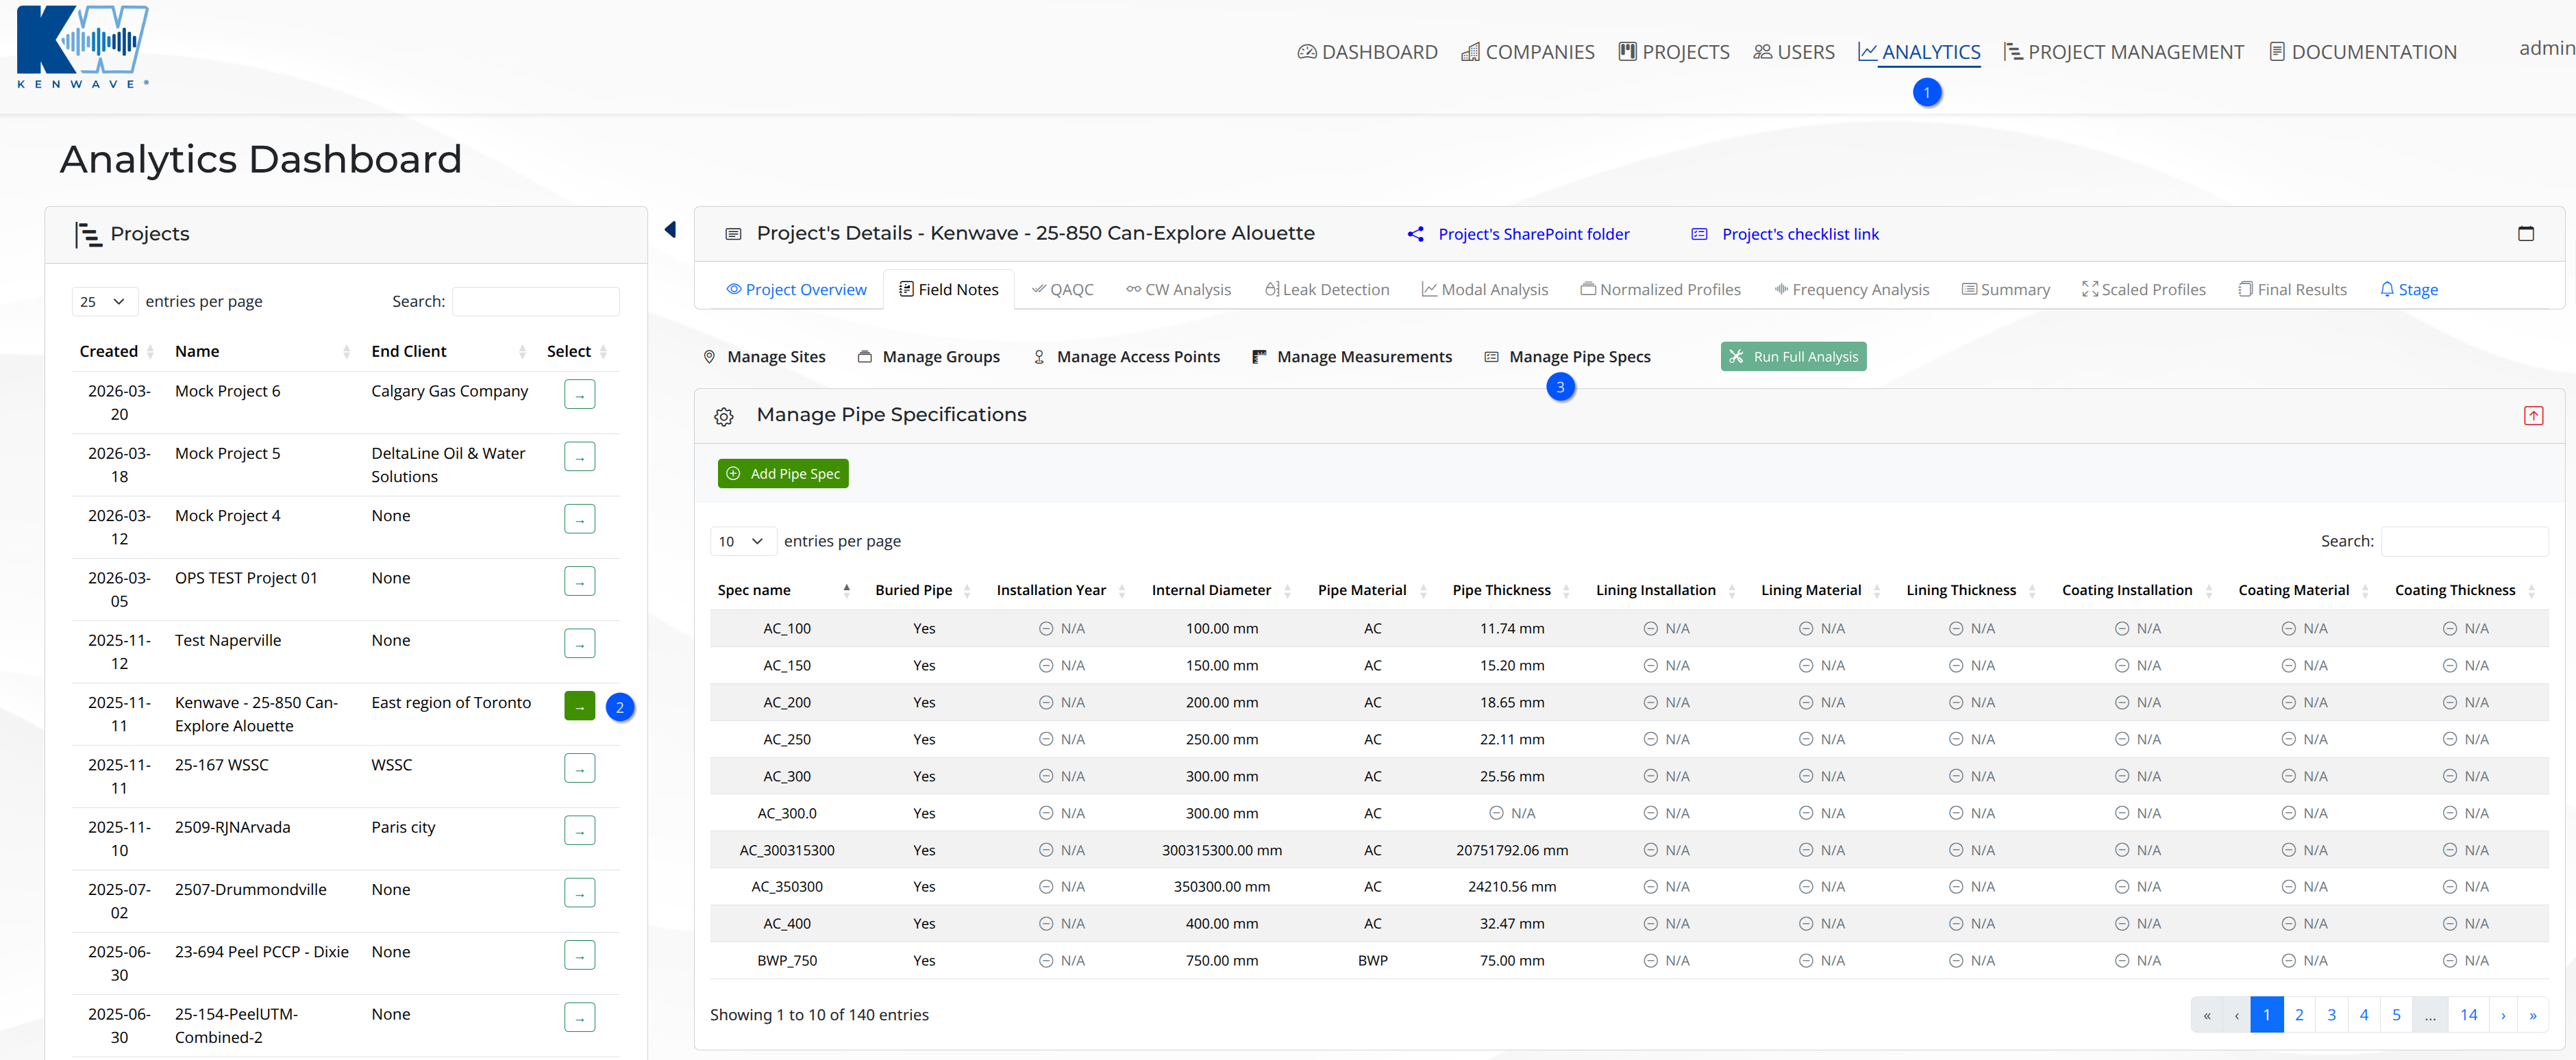This screenshot has height=1060, width=2576.
Task: Sort projects by End Client column
Action: (x=448, y=352)
